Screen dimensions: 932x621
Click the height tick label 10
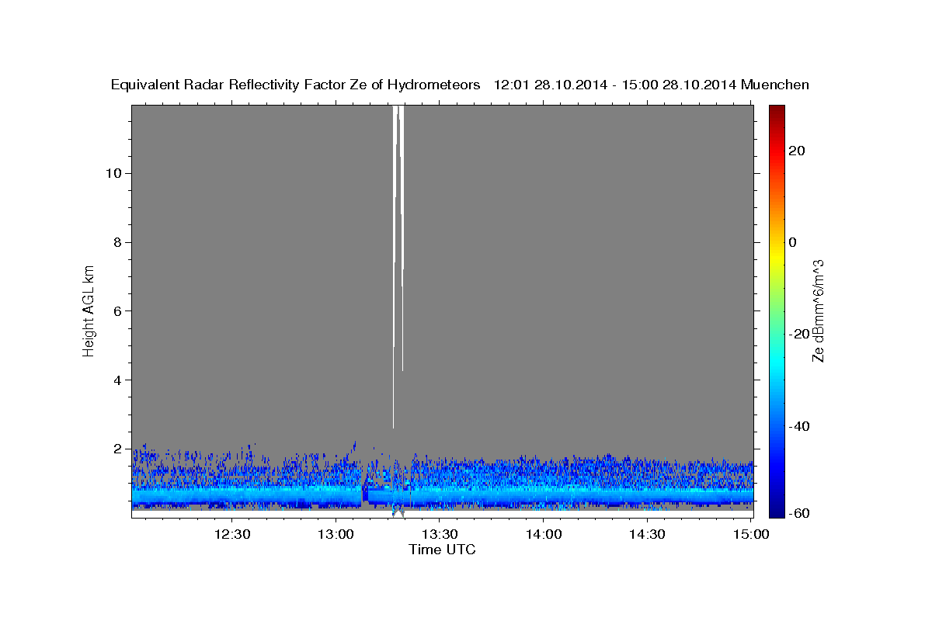point(113,173)
